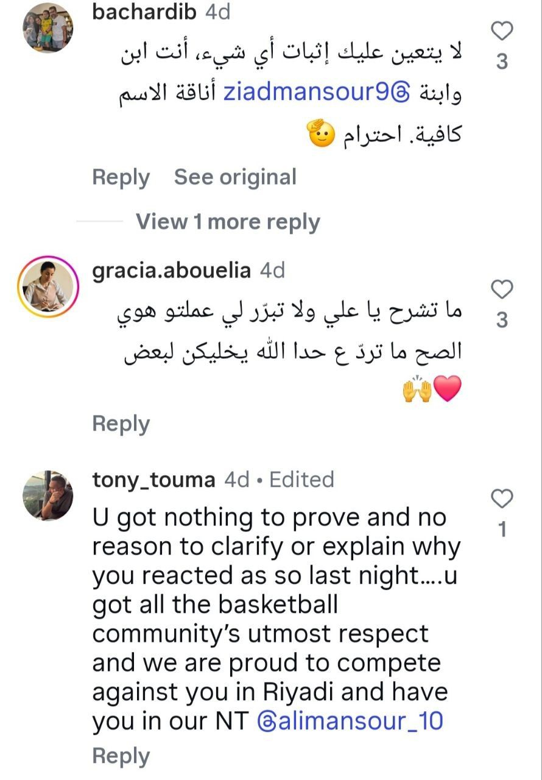Viewport: 542px width, 780px height.
Task: Reply to gracia.abouelia's comment
Action: [121, 424]
